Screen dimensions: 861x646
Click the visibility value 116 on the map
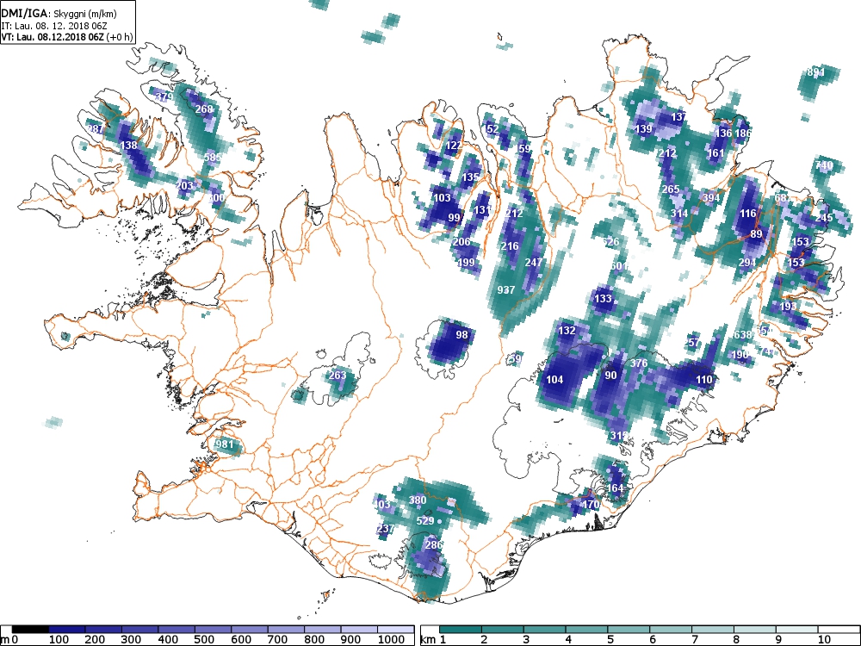[748, 213]
